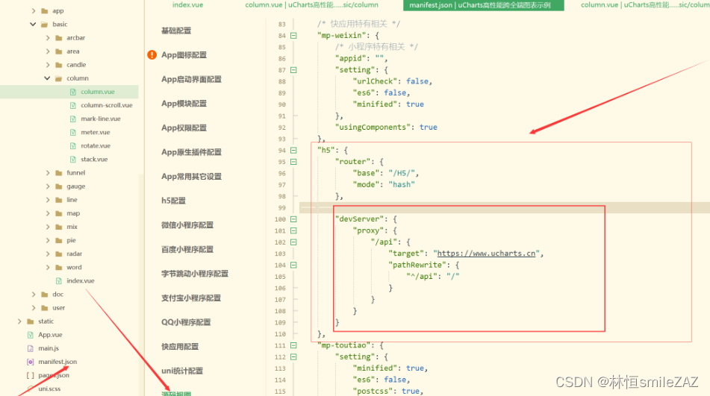The width and height of the screenshot is (710, 396).
Task: Expand the funnel folder
Action: pyautogui.click(x=48, y=173)
